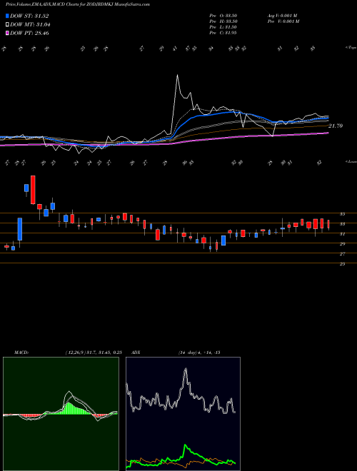This screenshot has height=471, width=357.
Task: Click the blue DOW ST legend swatch
Action: 7,16
